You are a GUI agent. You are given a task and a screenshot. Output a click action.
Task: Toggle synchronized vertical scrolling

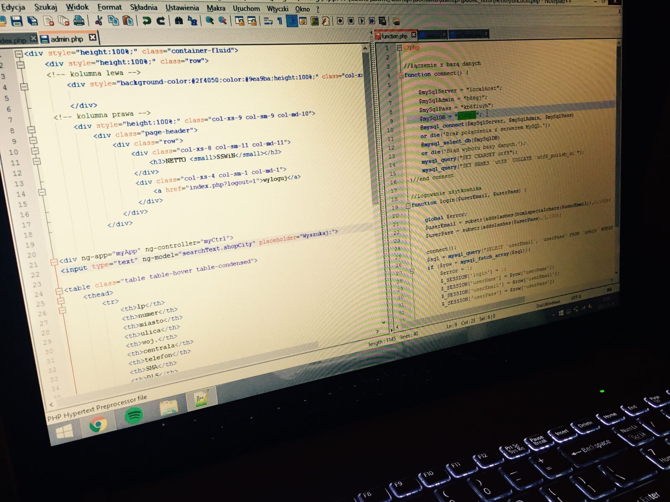pos(240,20)
